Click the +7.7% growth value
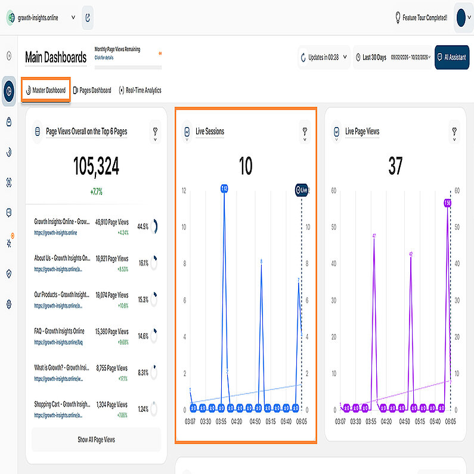474x474 pixels. (x=97, y=191)
